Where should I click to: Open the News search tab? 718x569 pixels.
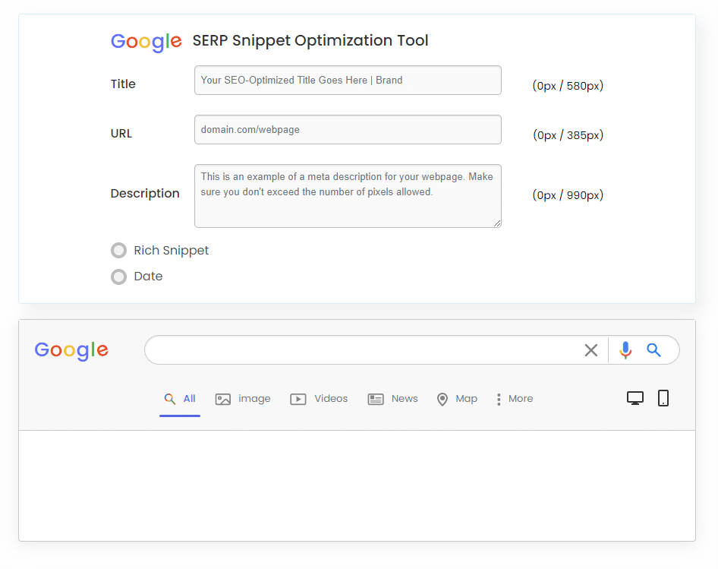(x=393, y=399)
